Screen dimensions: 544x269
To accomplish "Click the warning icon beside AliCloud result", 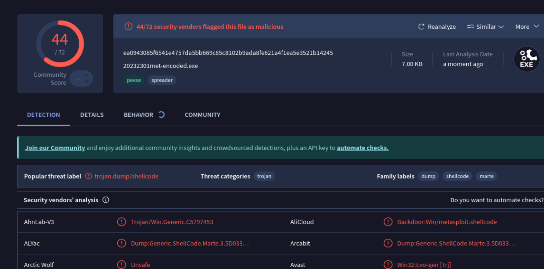I will 388,222.
